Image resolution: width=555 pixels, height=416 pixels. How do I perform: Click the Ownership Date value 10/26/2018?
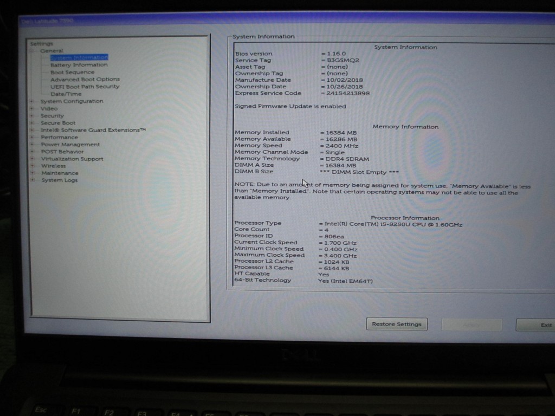tap(344, 87)
